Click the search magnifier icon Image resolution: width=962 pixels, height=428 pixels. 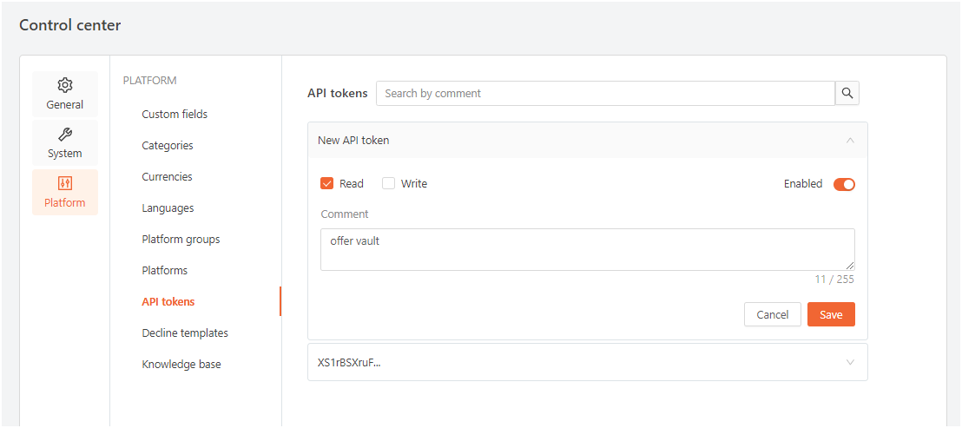point(847,93)
